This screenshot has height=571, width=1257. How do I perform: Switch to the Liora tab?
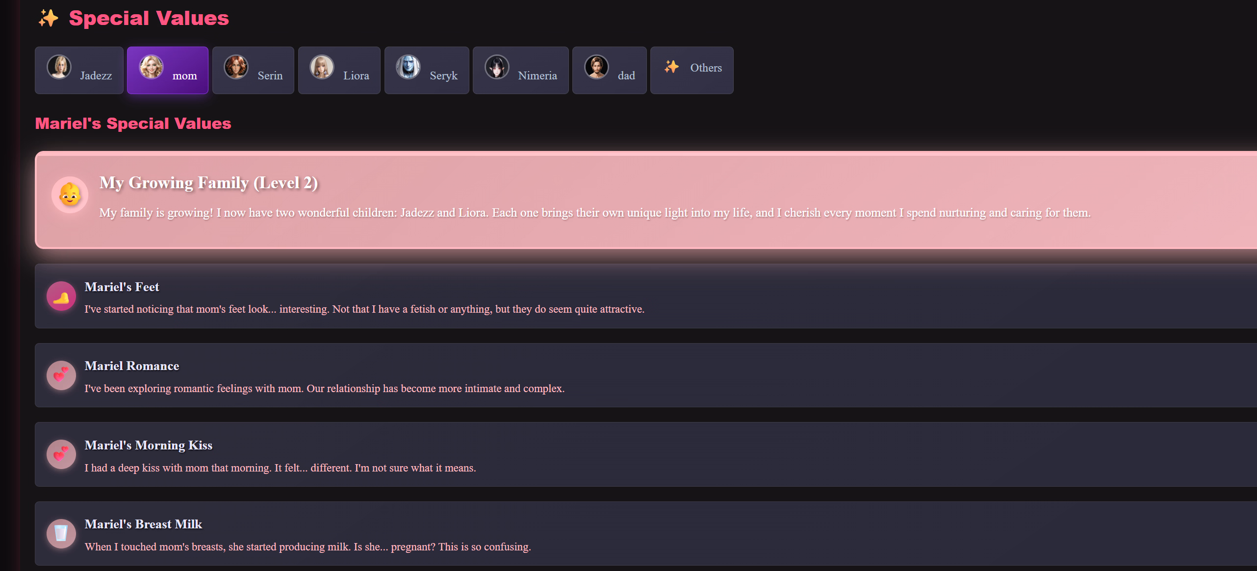click(339, 70)
